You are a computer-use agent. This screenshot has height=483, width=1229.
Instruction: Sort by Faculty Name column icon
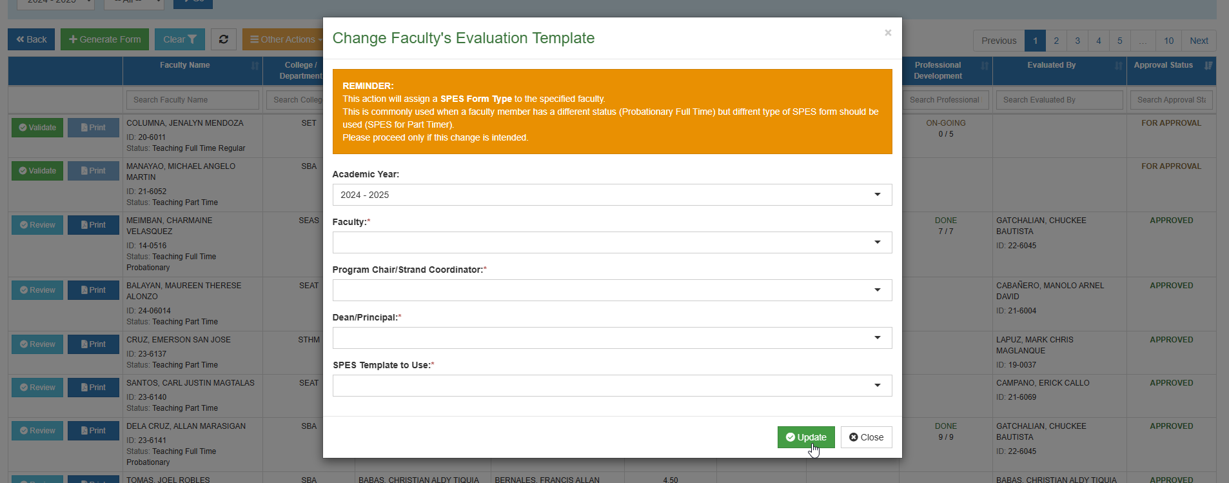[x=255, y=66]
